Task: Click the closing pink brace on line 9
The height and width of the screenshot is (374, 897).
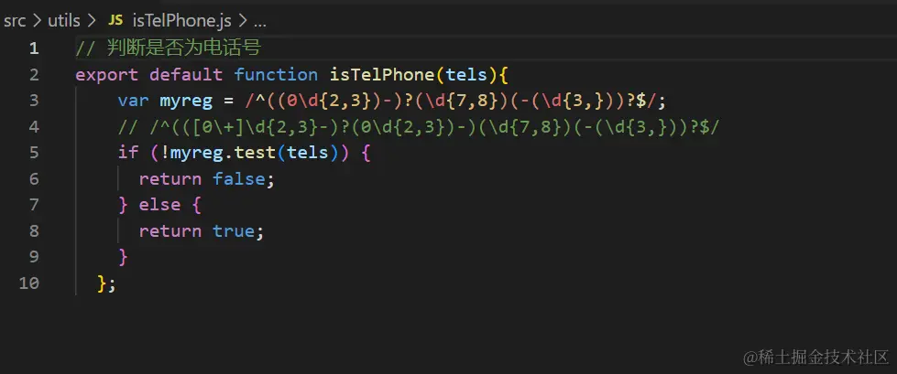Action: tap(123, 257)
